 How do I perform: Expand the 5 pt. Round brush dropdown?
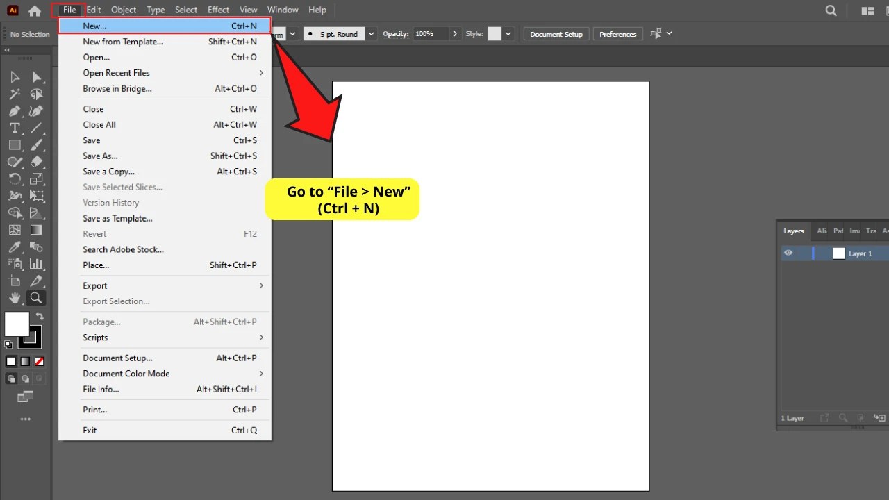[370, 33]
